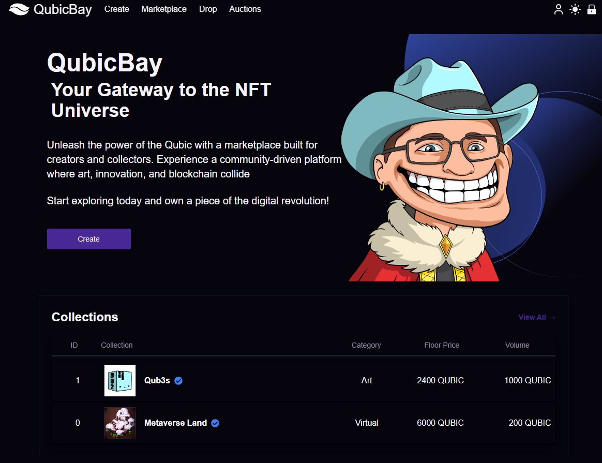This screenshot has width=602, height=463.
Task: Click Metaverse Land's verified checkmark badge
Action: click(216, 423)
